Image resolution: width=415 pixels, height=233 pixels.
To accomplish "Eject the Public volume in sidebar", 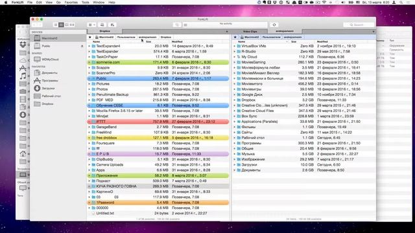I will (x=82, y=46).
